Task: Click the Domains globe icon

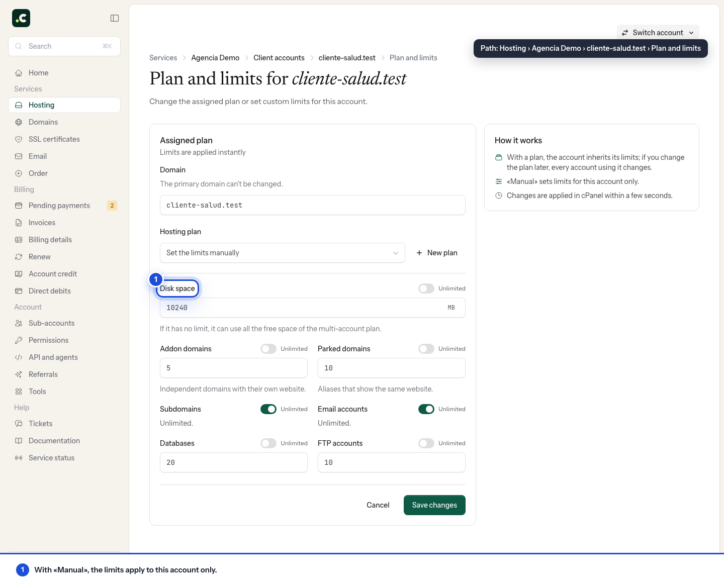Action: (x=19, y=122)
